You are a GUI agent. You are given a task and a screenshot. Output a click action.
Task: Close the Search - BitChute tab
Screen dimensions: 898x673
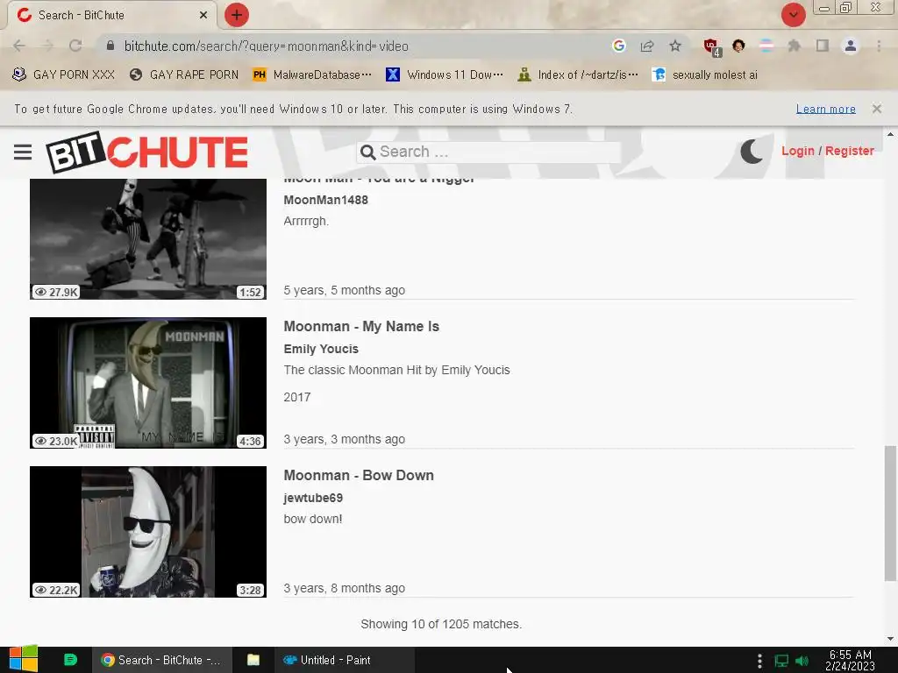(203, 15)
